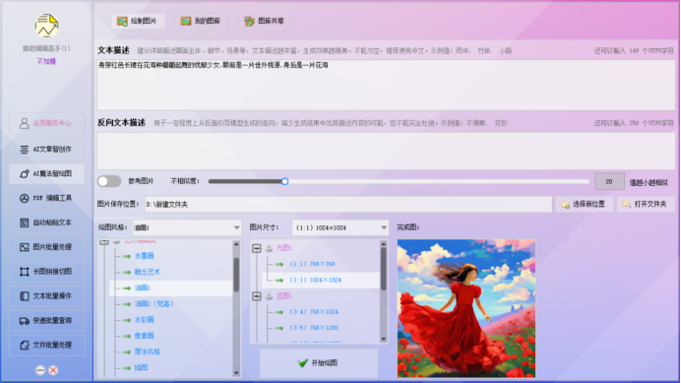681x383 pixels.
Task: Open 自动粘贴文本 from the sidebar
Action: 46,223
